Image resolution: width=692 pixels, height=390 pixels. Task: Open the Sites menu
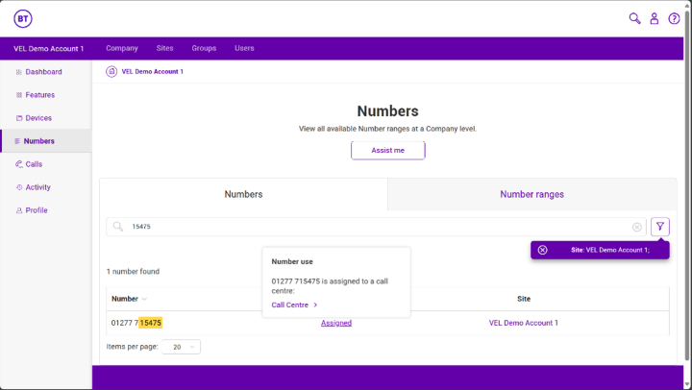pyautogui.click(x=164, y=48)
